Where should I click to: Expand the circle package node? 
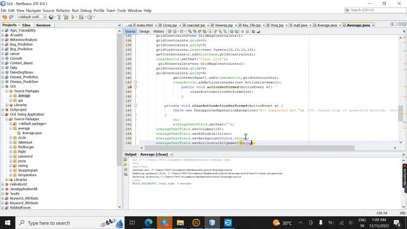click(x=11, y=137)
